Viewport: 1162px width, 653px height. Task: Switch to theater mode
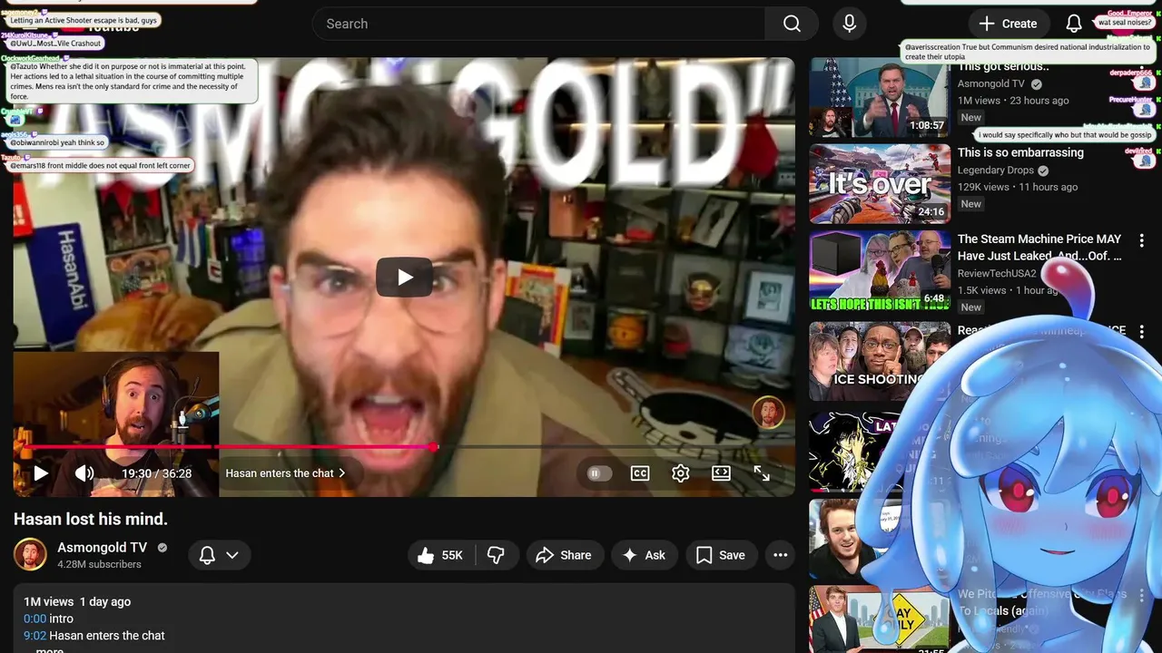pos(722,473)
